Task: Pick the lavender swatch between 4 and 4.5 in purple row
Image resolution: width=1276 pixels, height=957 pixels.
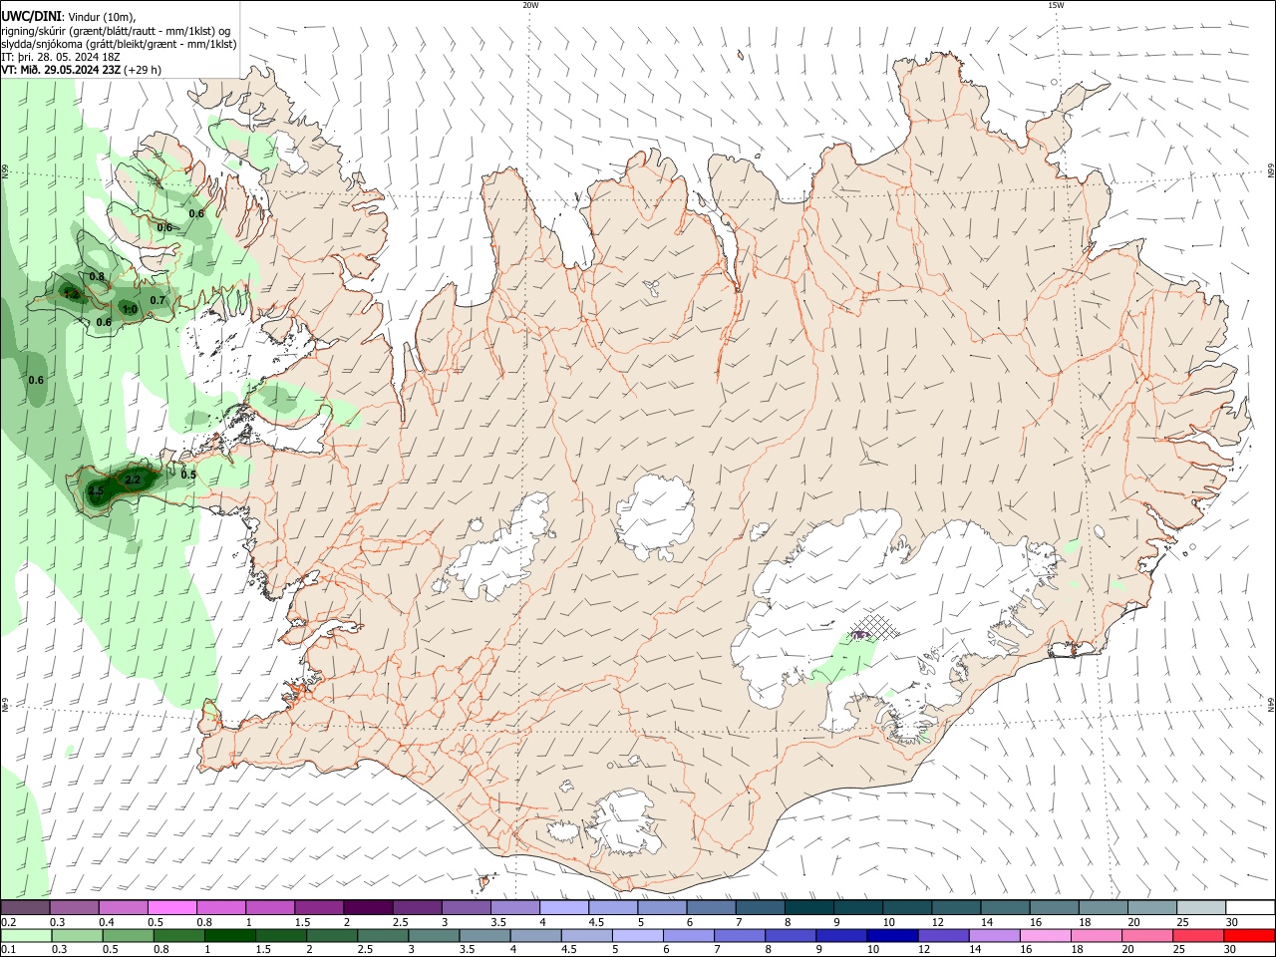Action: point(563,908)
